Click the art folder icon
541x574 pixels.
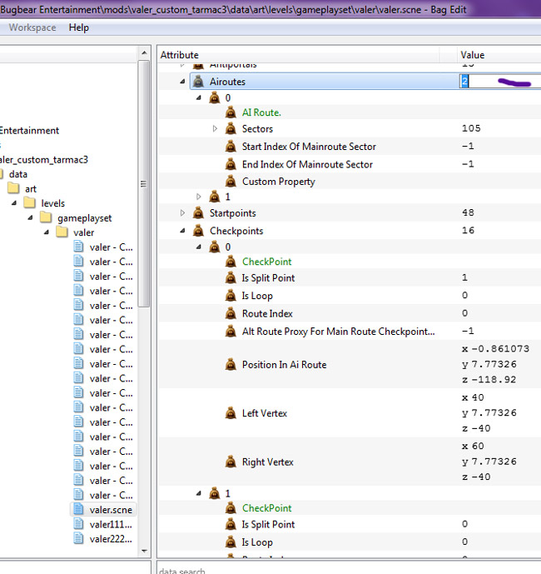tap(13, 188)
